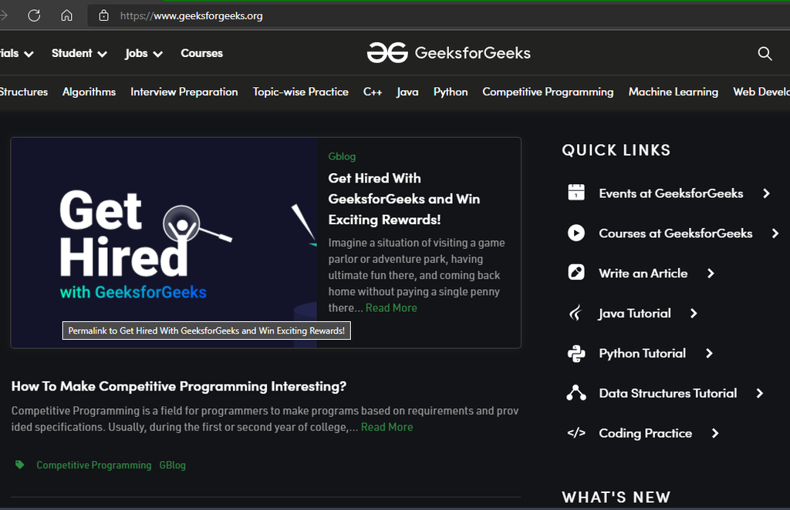
Task: Open the Python Tutorial quick link
Action: [x=642, y=353]
